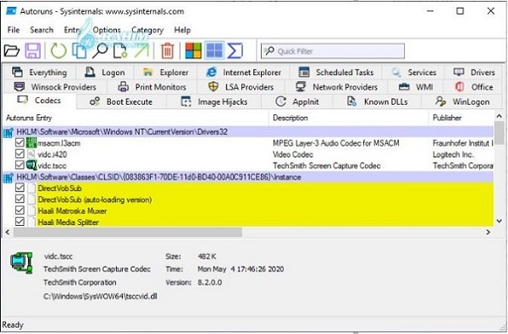Click the Delete trash can icon

(x=167, y=51)
